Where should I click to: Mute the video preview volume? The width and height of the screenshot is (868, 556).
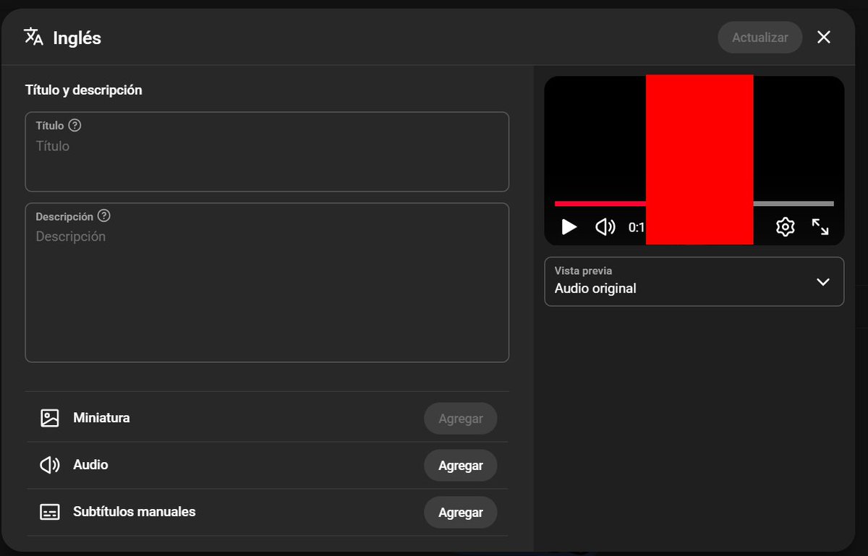(x=605, y=227)
